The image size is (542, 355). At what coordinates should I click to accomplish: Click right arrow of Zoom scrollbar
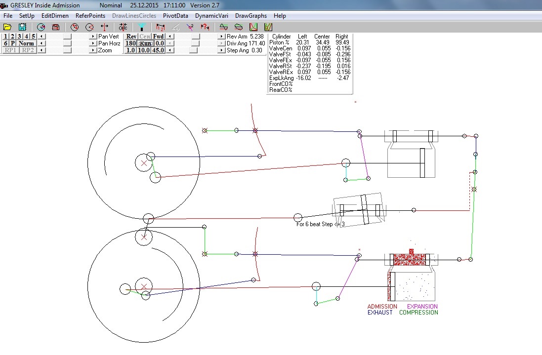(92, 50)
